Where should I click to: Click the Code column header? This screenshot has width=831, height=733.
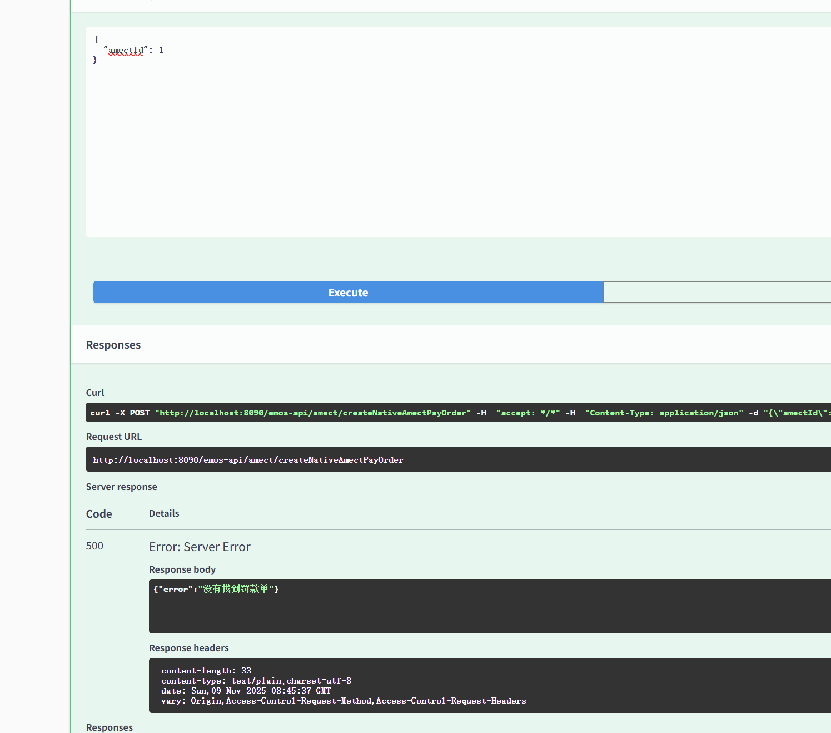[x=99, y=514]
